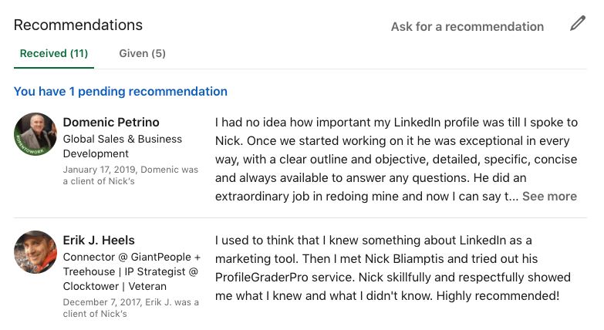Open the 1 pending recommendation link
Viewport: 604px width, 330px height.
tap(120, 92)
